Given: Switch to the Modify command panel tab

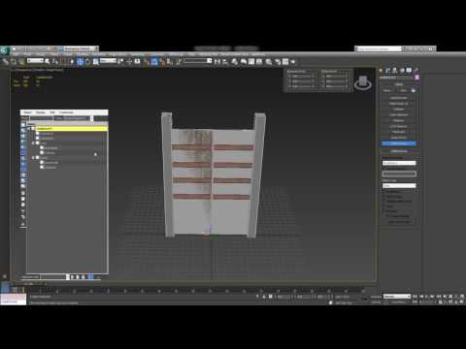Looking at the screenshot, I should (387, 70).
